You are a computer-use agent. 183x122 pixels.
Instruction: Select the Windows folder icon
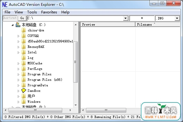click(23, 102)
